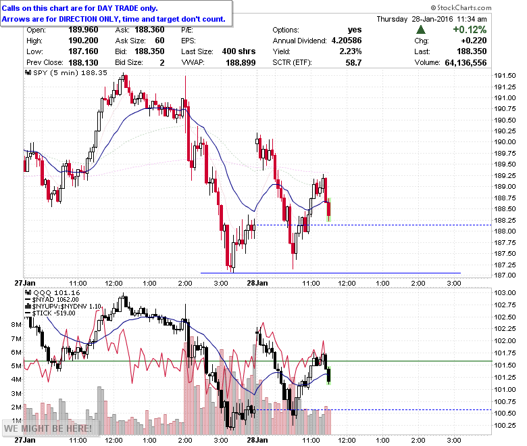This screenshot has width=527, height=446.
Task: Click the Bid price 188.350
Action: click(149, 51)
